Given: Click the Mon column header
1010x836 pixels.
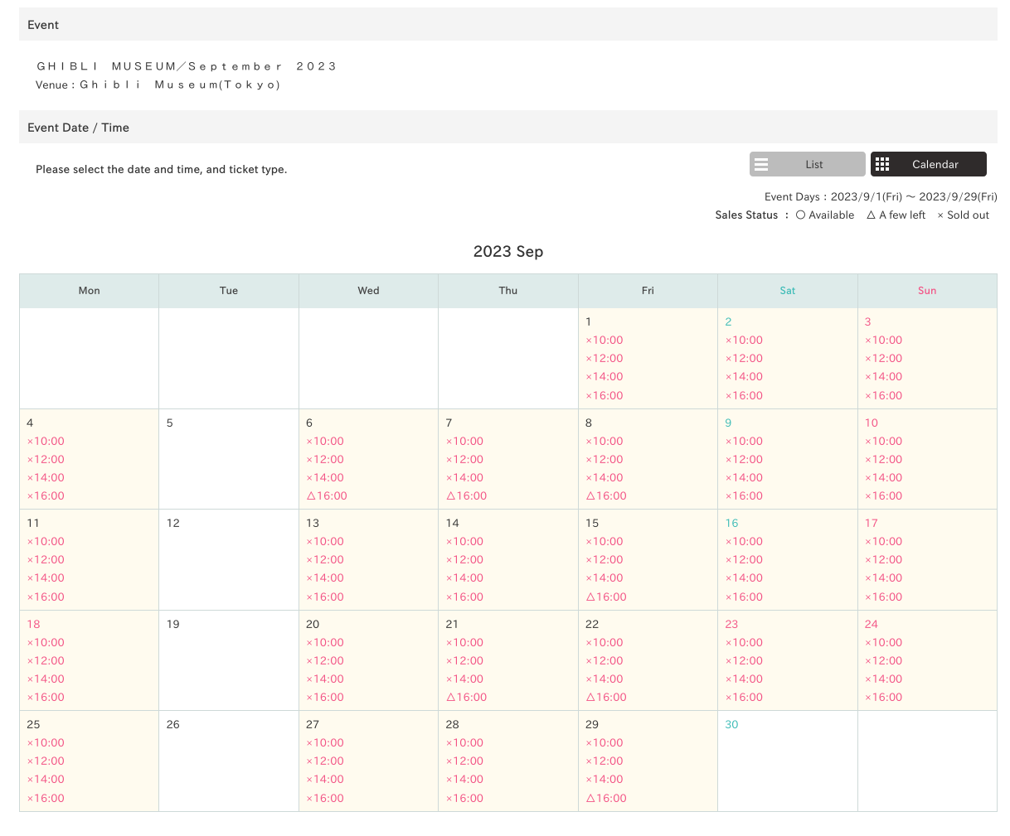Looking at the screenshot, I should point(90,291).
